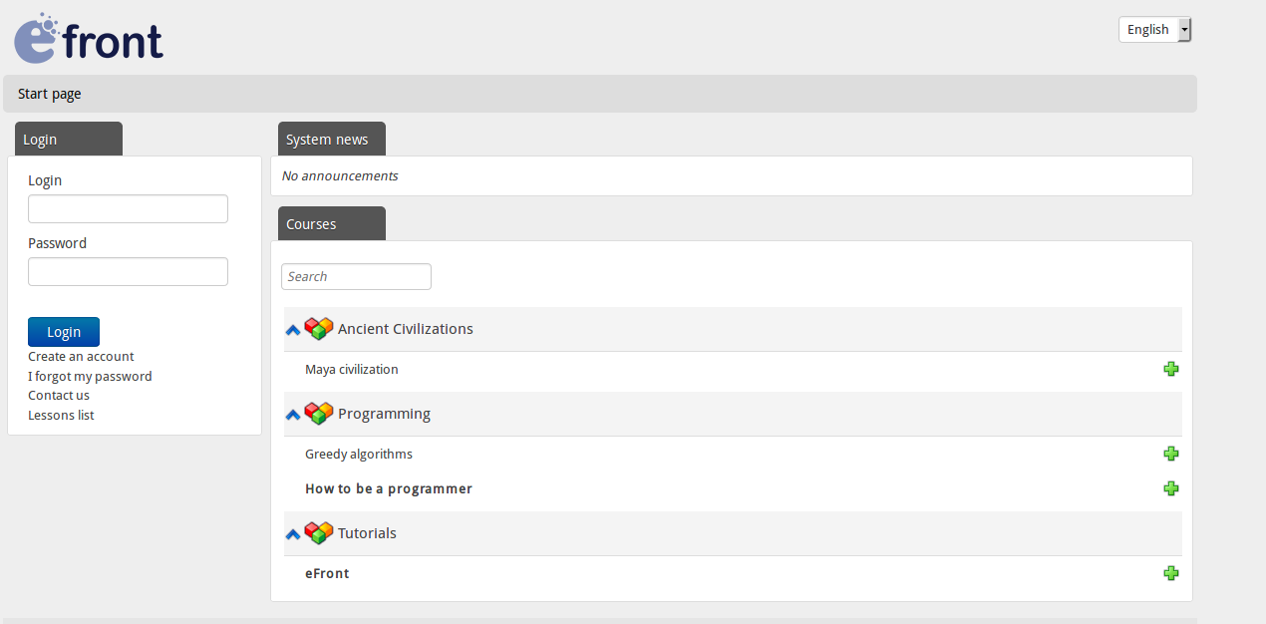Viewport: 1266px width, 624px height.
Task: Click the plus icon next to How to be a programmer
Action: (x=1171, y=488)
